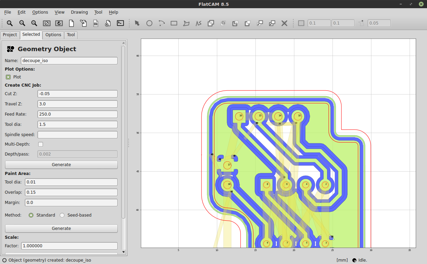The width and height of the screenshot is (427, 264).
Task: Click the Replot toolbar icon
Action: [x=59, y=23]
